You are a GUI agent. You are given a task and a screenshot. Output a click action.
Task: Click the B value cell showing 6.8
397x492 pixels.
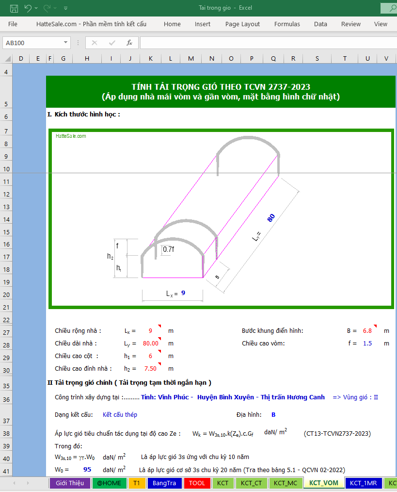tap(367, 331)
